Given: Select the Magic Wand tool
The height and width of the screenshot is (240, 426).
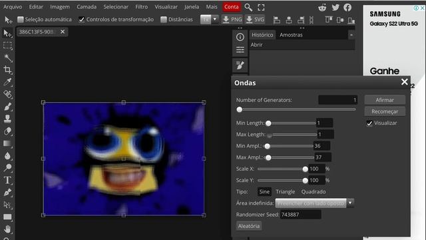Looking at the screenshot, I should 7,58.
